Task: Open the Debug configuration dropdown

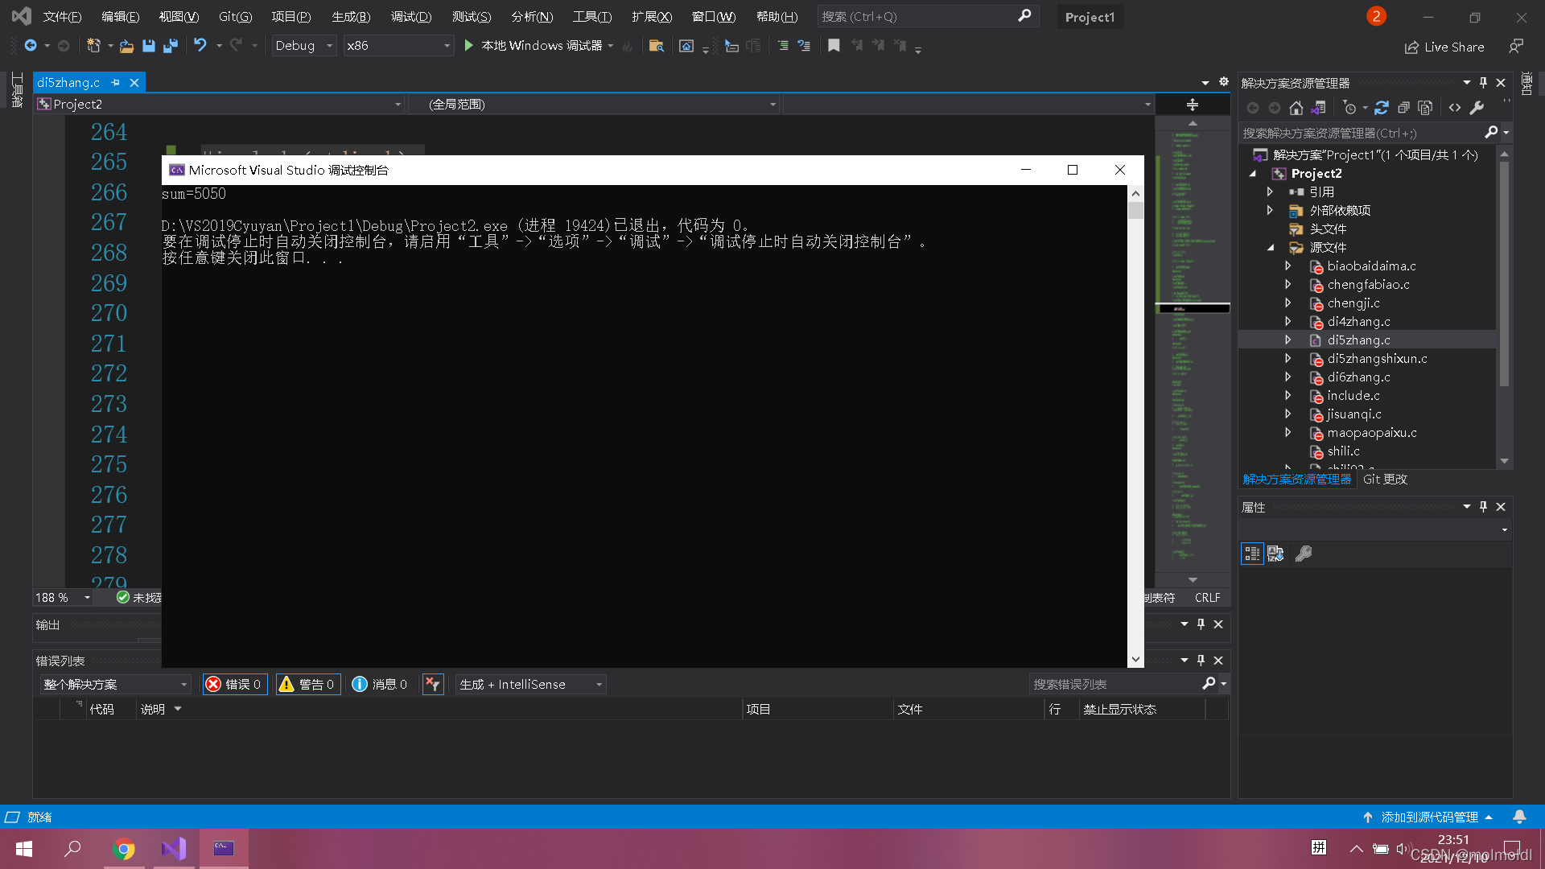Action: click(x=303, y=44)
